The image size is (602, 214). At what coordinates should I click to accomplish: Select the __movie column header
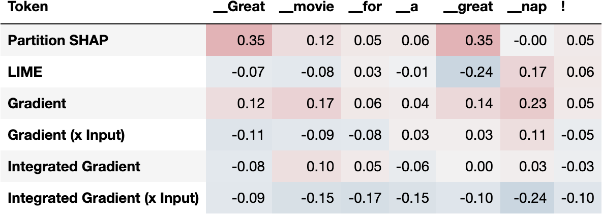click(307, 8)
